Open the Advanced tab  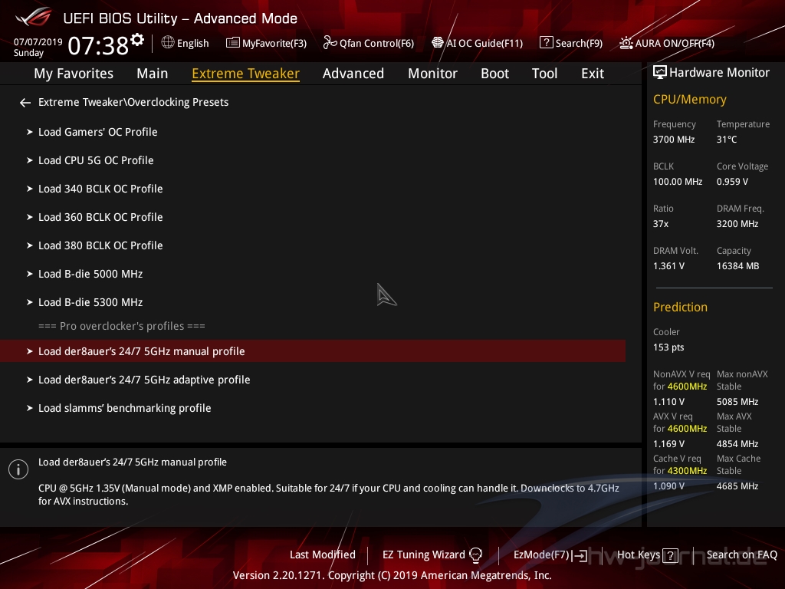(x=353, y=74)
